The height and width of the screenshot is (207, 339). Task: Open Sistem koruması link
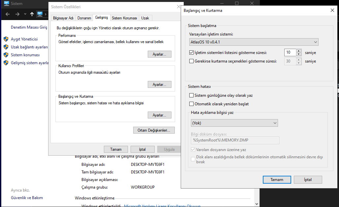[25, 55]
